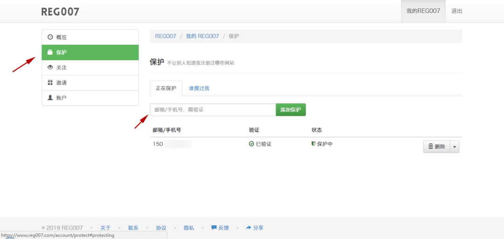
Task: Click the REG007 logo in header
Action: coord(60,12)
